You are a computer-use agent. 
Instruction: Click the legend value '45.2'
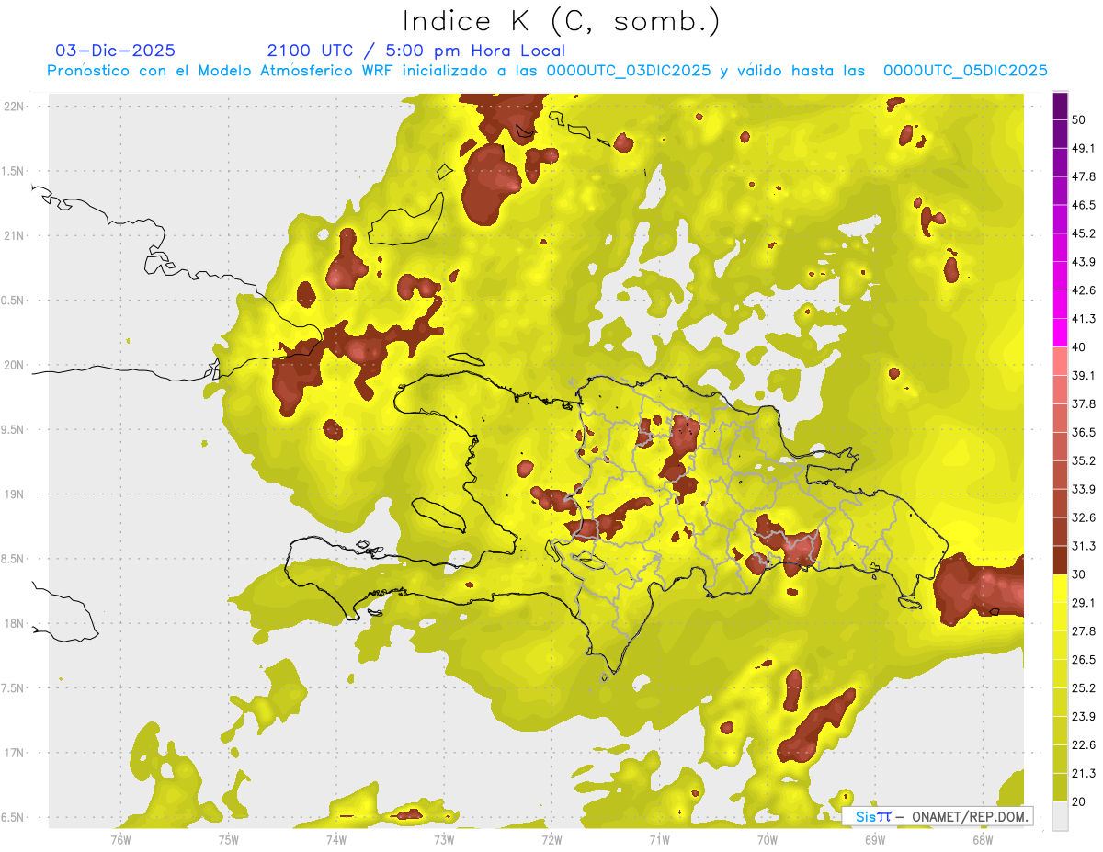click(x=1084, y=233)
